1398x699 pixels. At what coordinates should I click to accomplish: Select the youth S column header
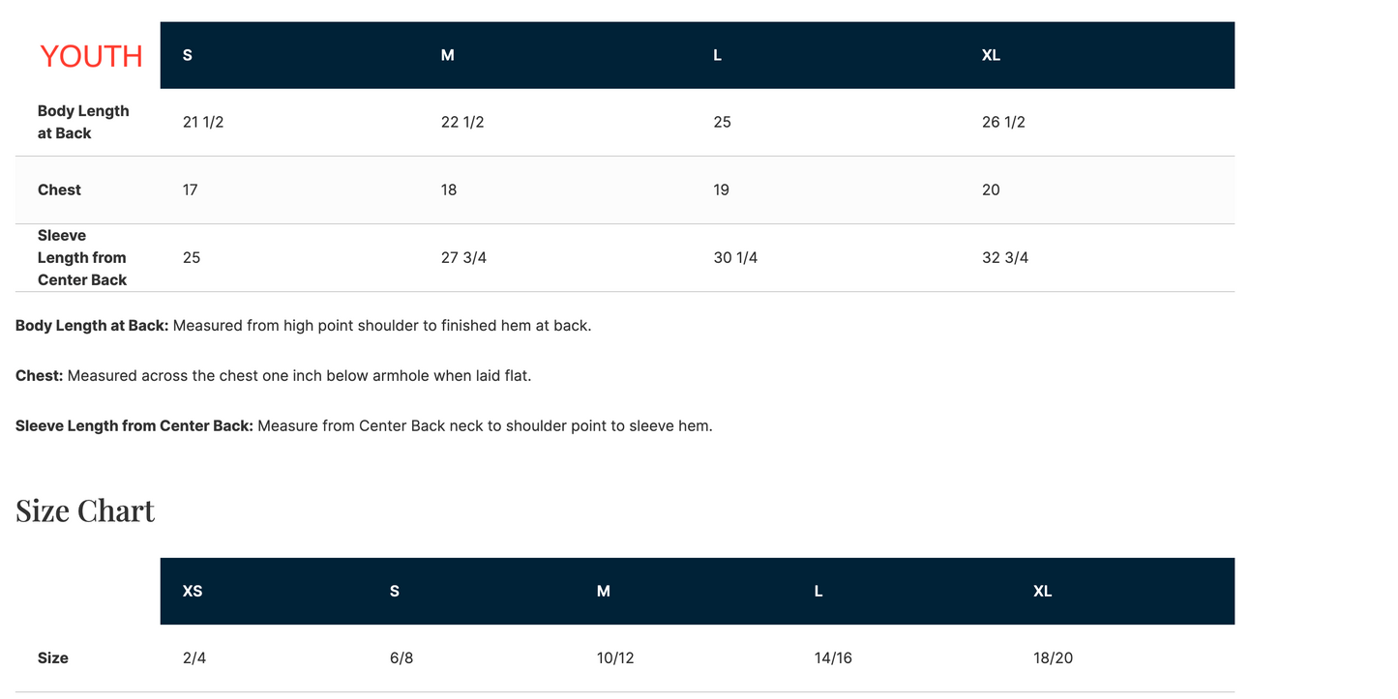tap(188, 55)
